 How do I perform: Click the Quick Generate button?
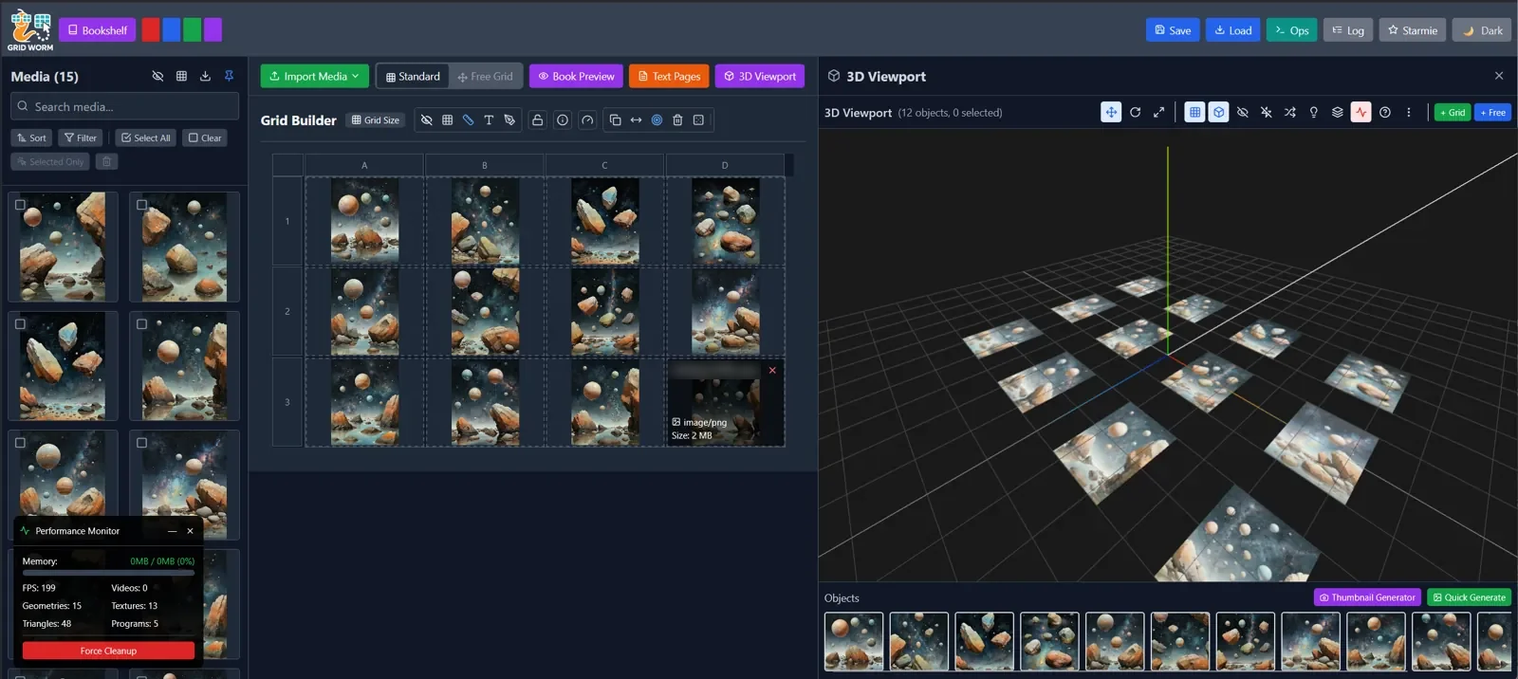[1469, 597]
